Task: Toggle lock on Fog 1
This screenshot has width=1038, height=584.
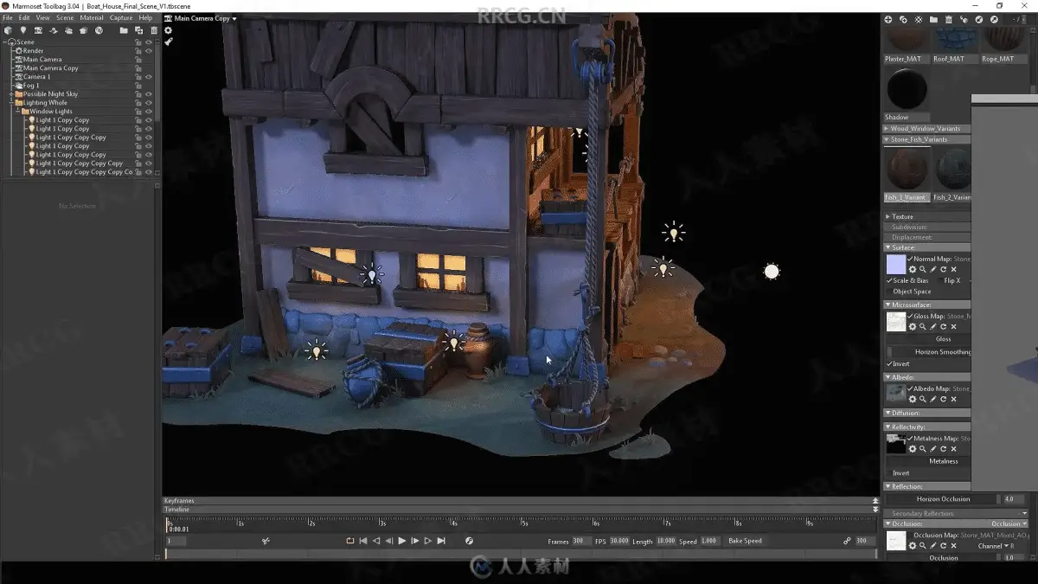Action: point(138,86)
